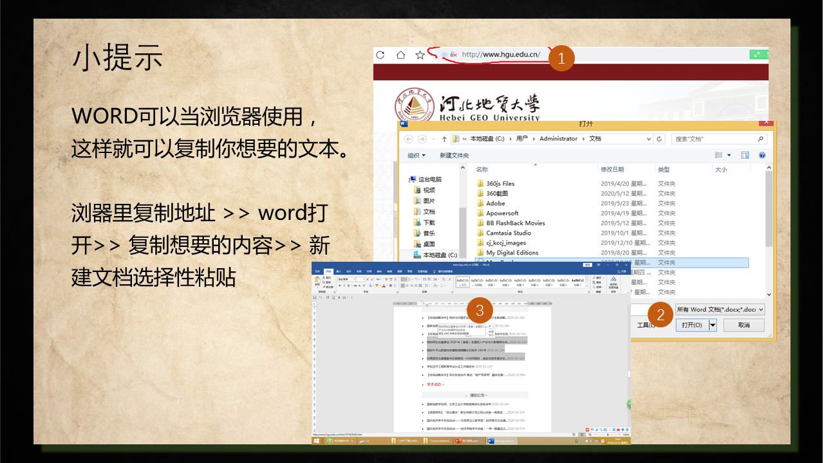Click the 类型 column header
Image resolution: width=824 pixels, height=463 pixels.
pos(664,170)
